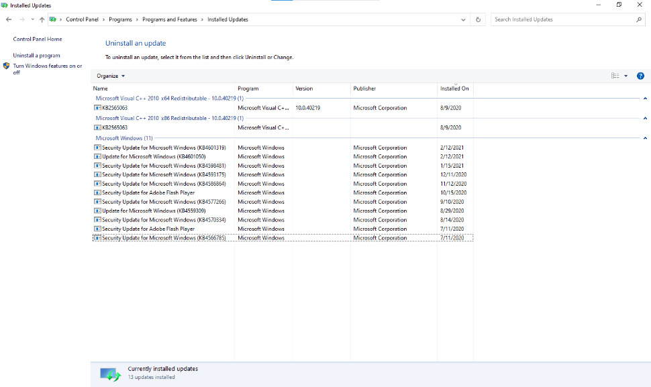651x387 pixels.
Task: Click version 10.0.40219 cell
Action: 307,108
